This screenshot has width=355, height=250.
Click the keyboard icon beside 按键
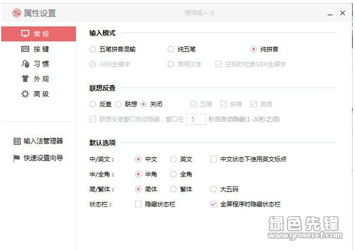pos(25,49)
